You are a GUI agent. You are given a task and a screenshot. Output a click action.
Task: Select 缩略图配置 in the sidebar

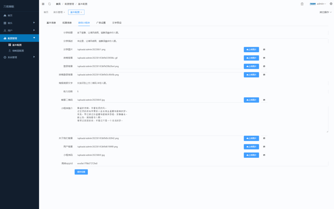pyautogui.click(x=18, y=51)
